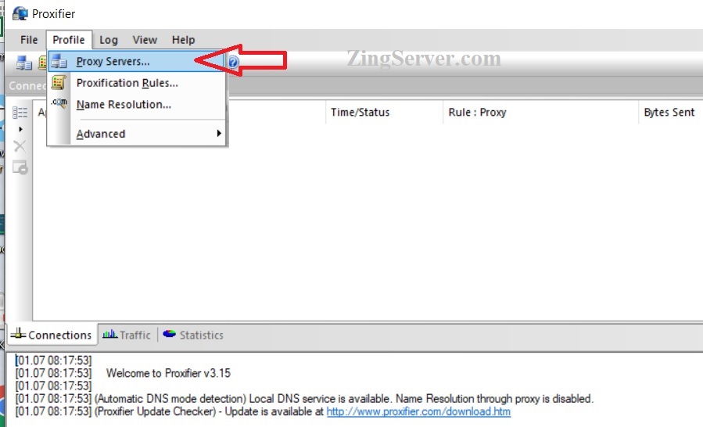Screen dimensions: 703x427
Task: Click the list view icon in left sidebar
Action: pyautogui.click(x=20, y=112)
